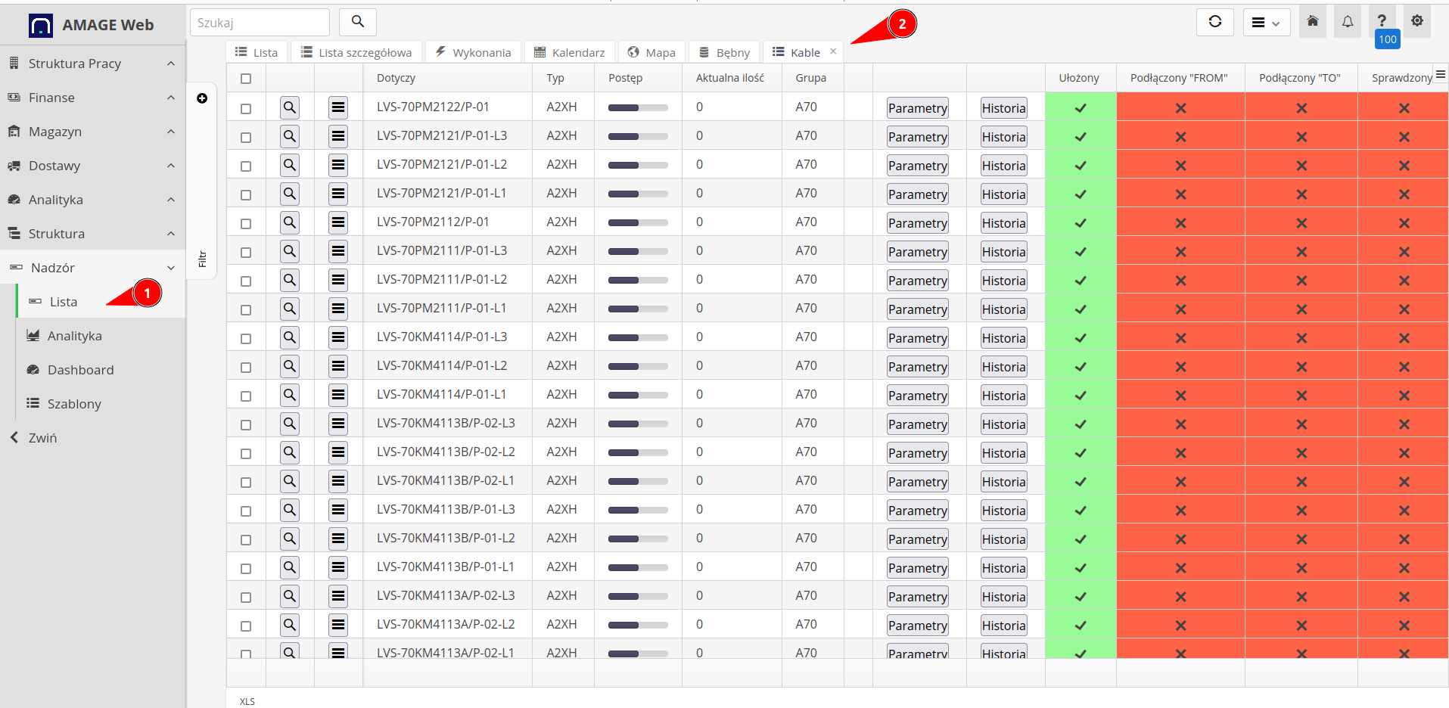Click the plus icon to add a new view

click(201, 98)
